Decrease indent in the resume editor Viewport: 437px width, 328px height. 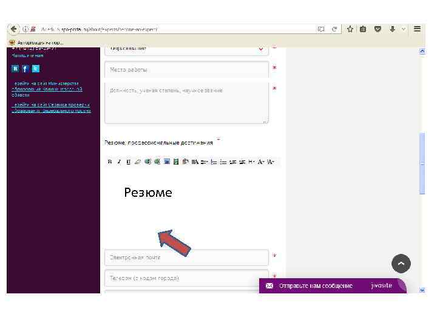tap(232, 162)
